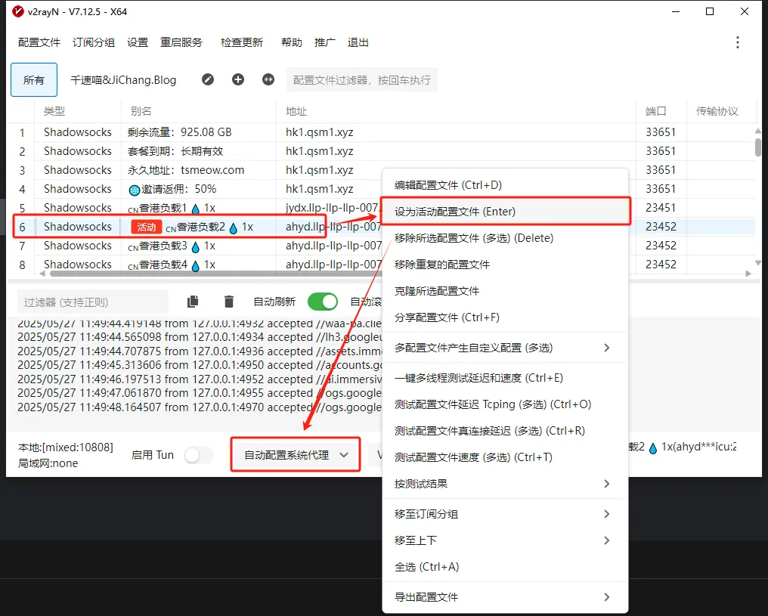768x616 pixels.
Task: Enable the 启用 Tun switch
Action: tap(198, 455)
